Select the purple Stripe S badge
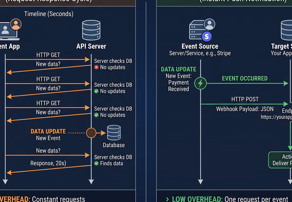This screenshot has height=202, width=292. click(207, 36)
